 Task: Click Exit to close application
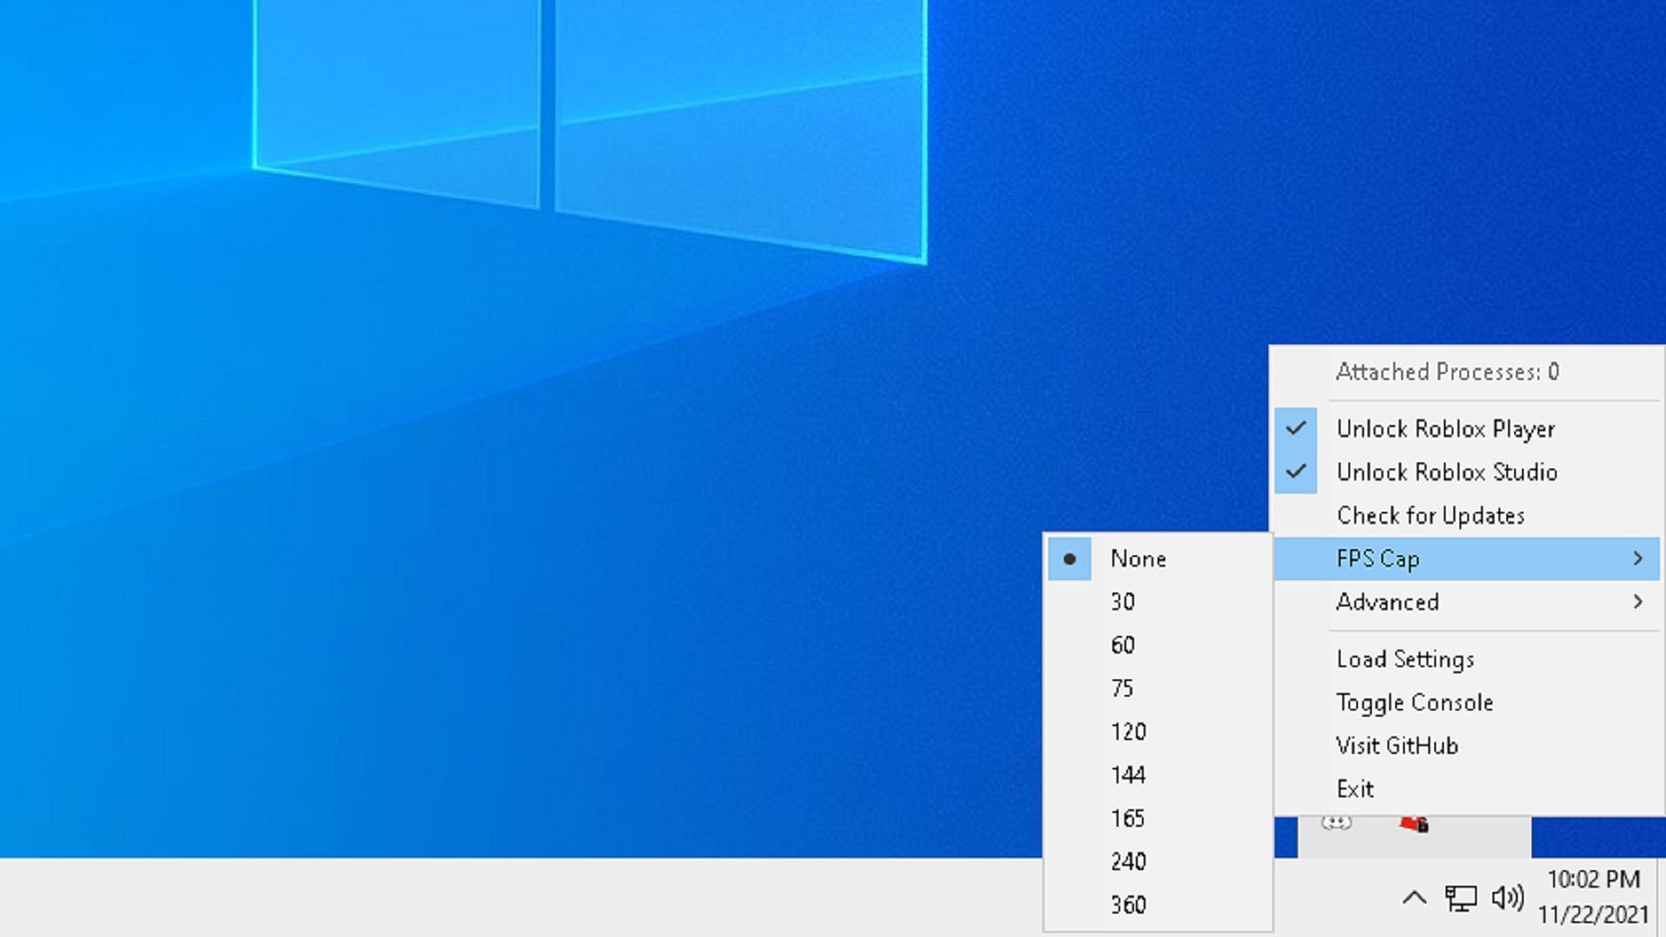[x=1354, y=789]
